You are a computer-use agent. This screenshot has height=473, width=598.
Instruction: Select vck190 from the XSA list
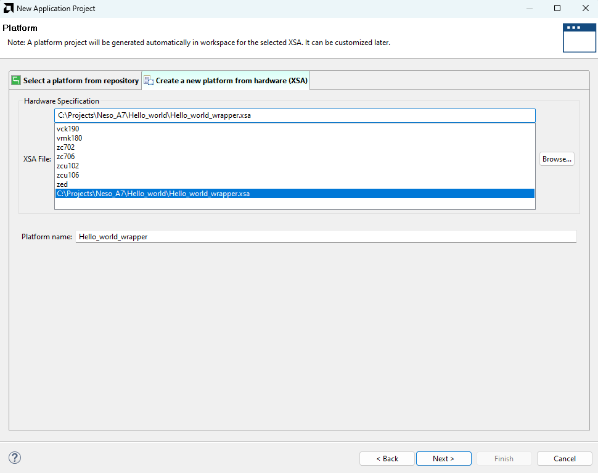point(68,129)
